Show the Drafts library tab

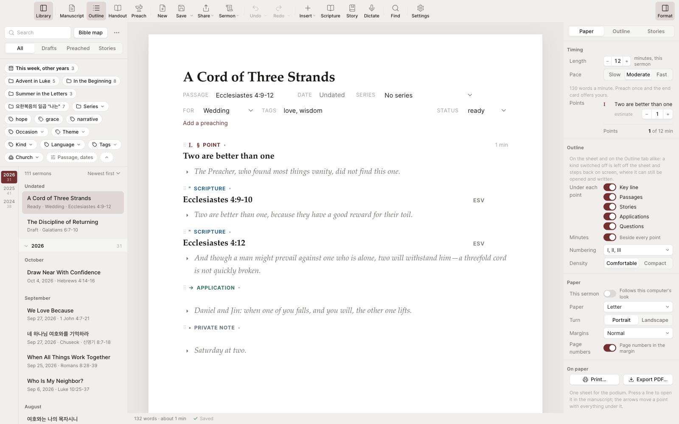(x=49, y=48)
